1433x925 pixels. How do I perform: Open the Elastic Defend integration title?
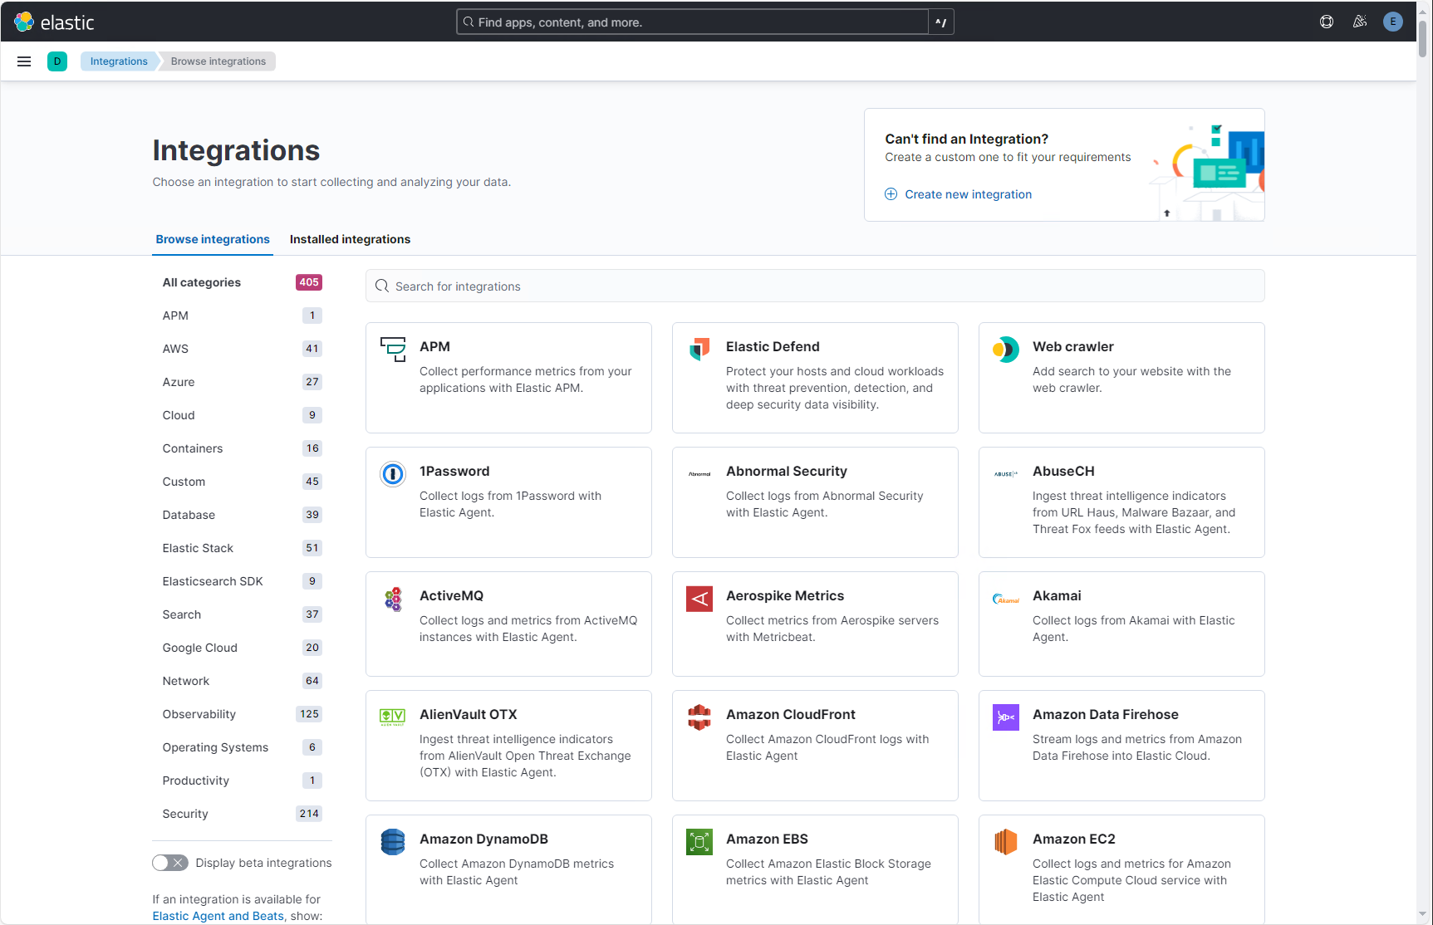click(773, 346)
